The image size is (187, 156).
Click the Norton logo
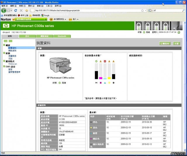(x=6, y=19)
